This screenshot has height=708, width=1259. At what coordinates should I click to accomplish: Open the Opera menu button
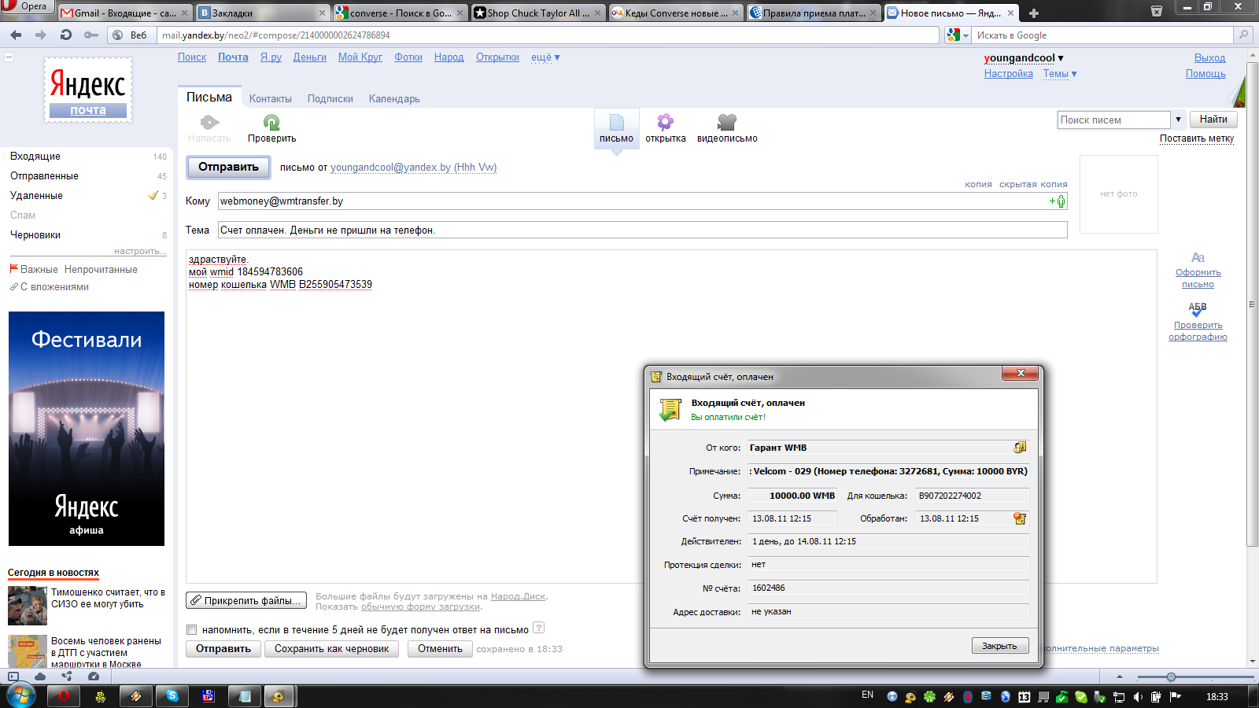tap(27, 7)
